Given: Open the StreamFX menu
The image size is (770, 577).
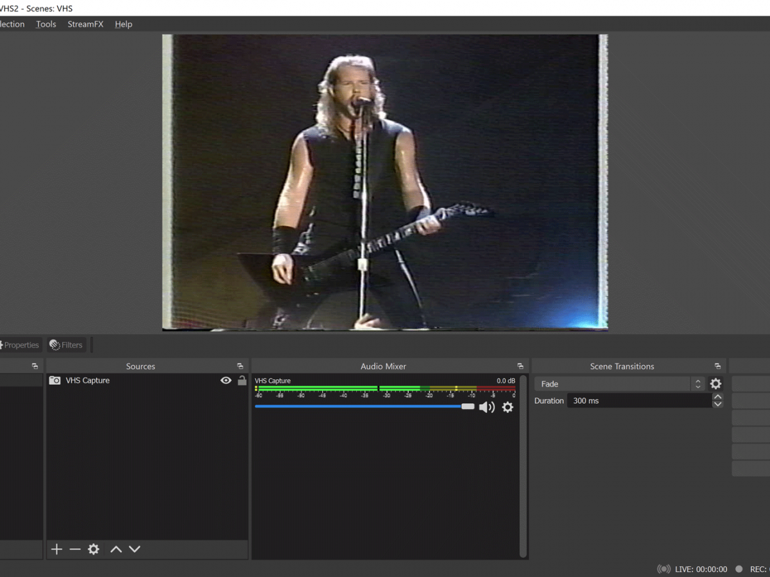Looking at the screenshot, I should 85,24.
